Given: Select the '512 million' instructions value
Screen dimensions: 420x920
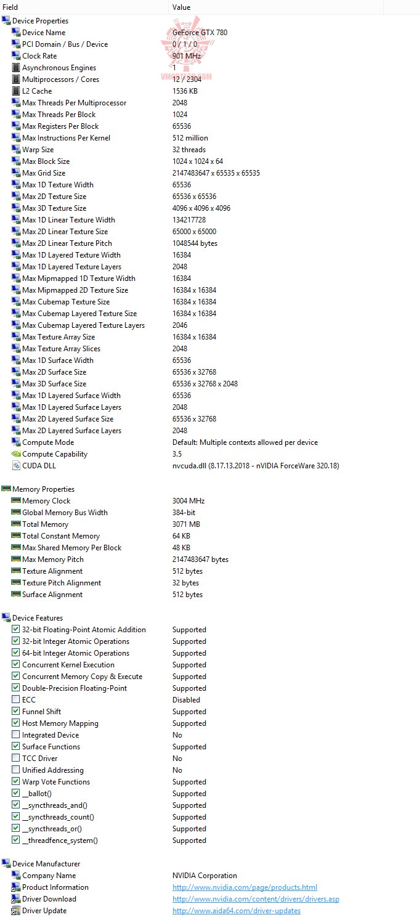Looking at the screenshot, I should [x=190, y=138].
